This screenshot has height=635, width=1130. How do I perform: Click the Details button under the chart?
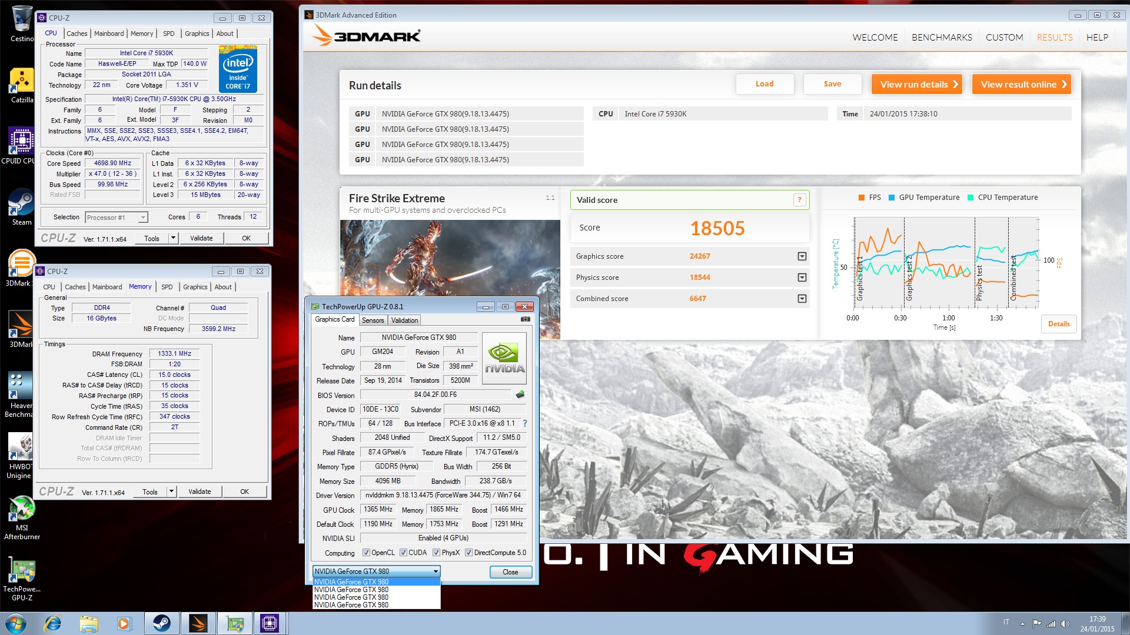click(1059, 324)
